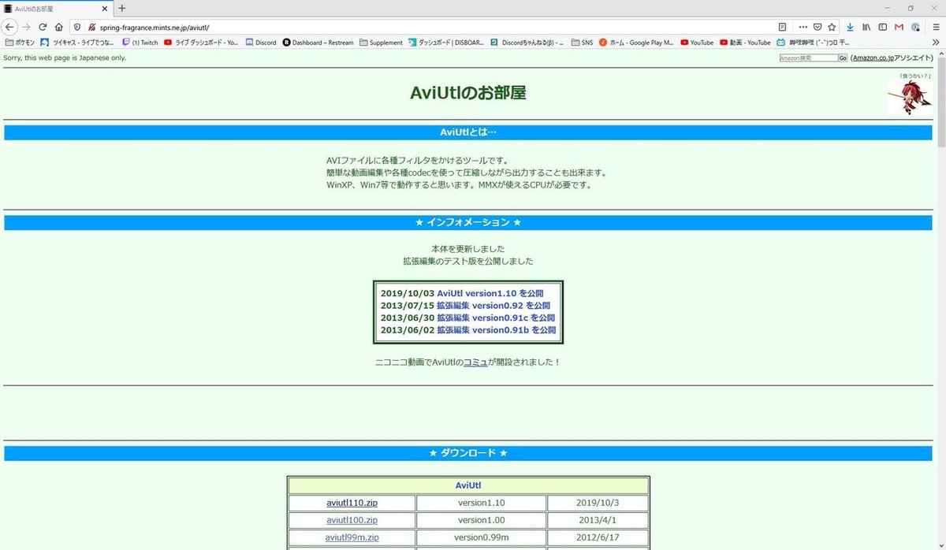The height and width of the screenshot is (550, 946).
Task: Click the 2013/4/1 date cell
Action: pos(598,520)
